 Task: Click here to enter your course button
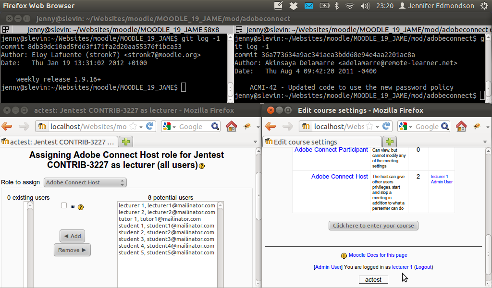tap(373, 226)
